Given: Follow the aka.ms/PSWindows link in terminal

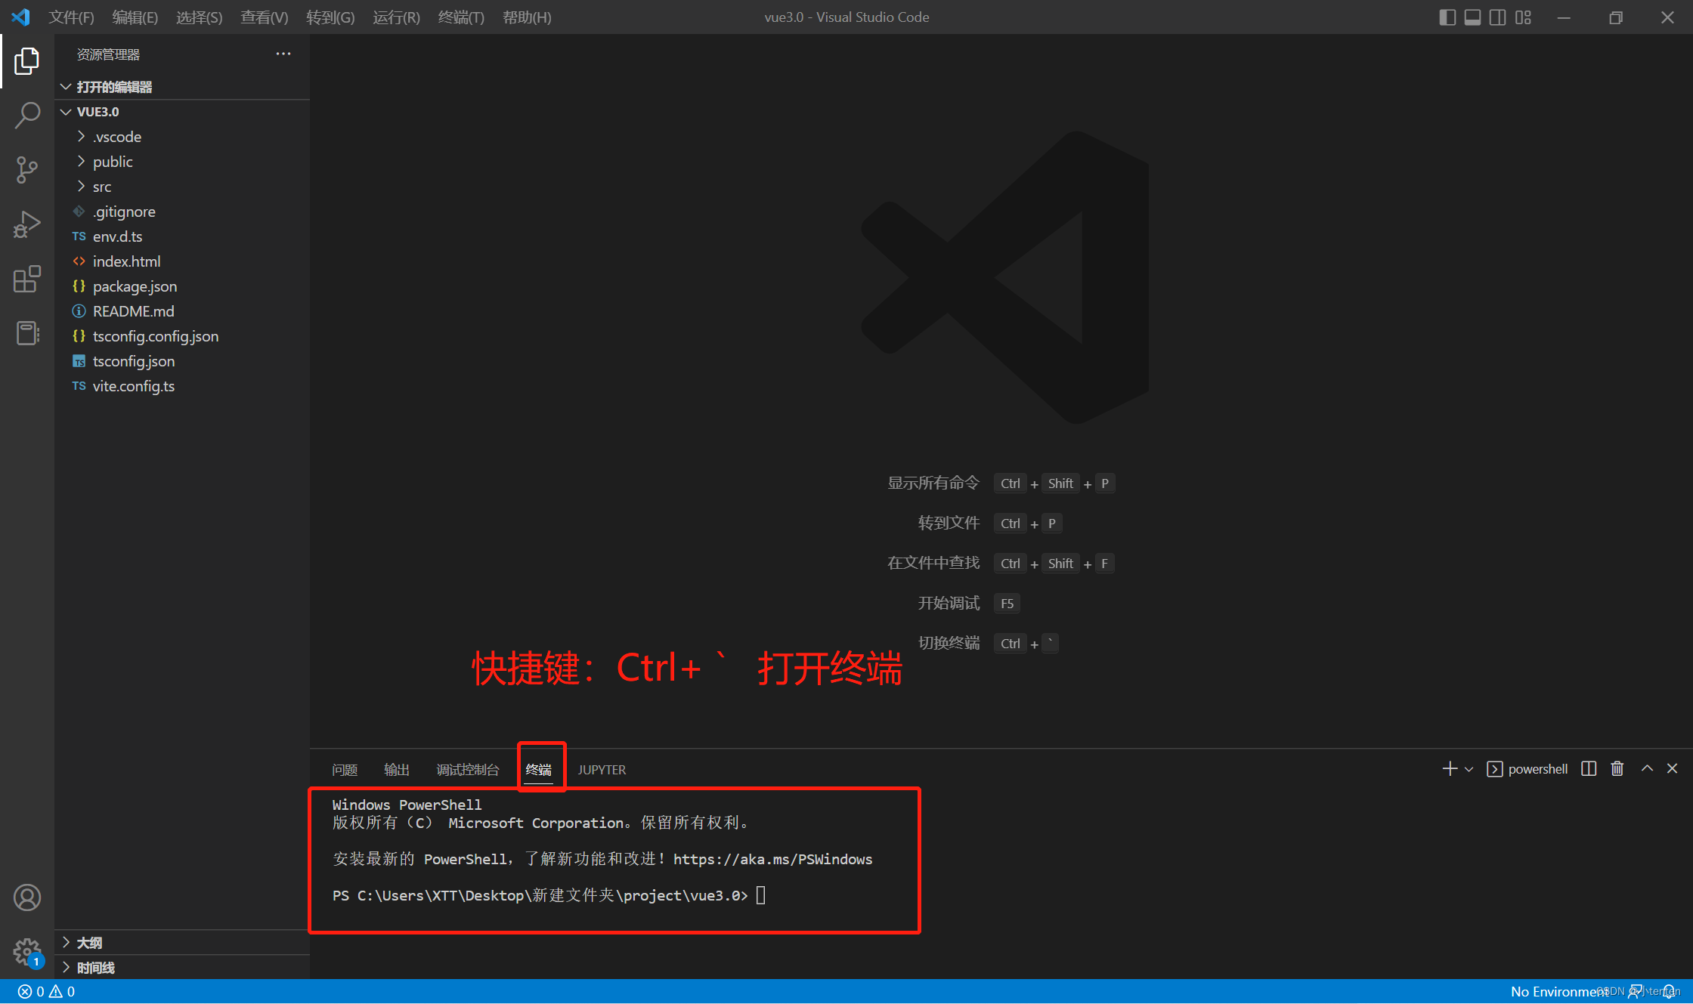Looking at the screenshot, I should coord(772,860).
